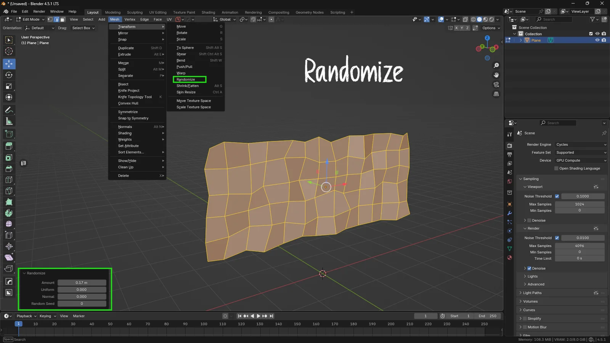Activate the Bevel tool

(x=9, y=168)
